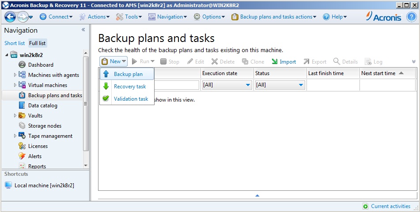This screenshot has width=420, height=212.
Task: Expand Machines with agents node
Action: [15, 75]
